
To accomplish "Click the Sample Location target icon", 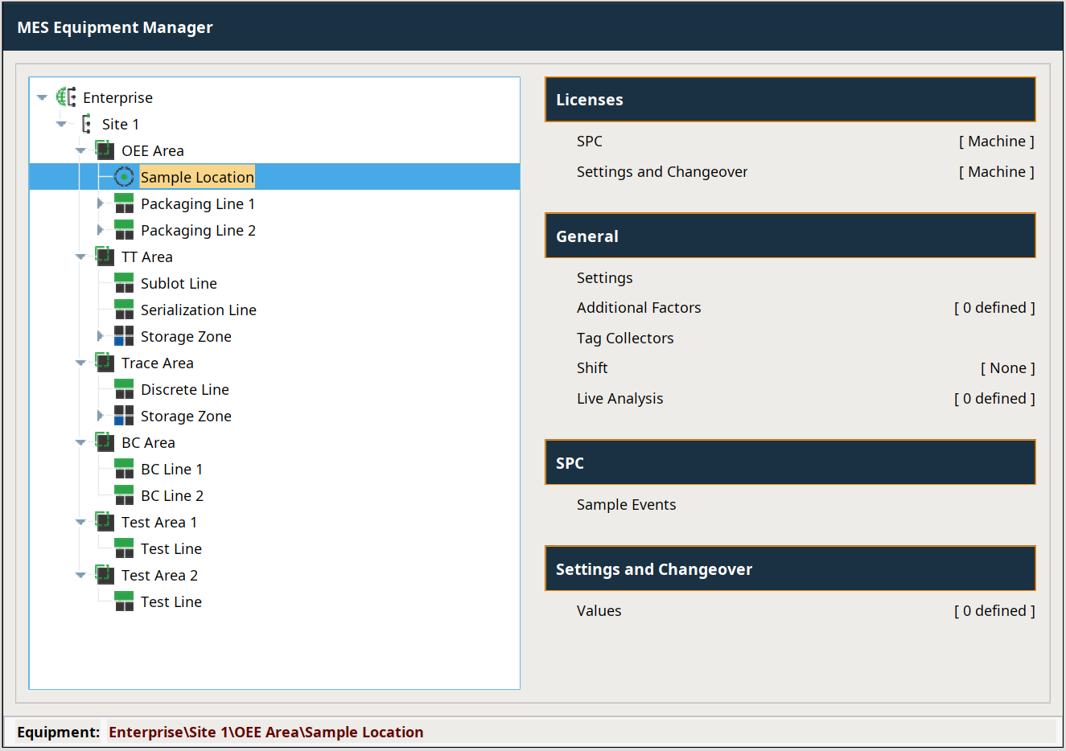I will tap(124, 177).
